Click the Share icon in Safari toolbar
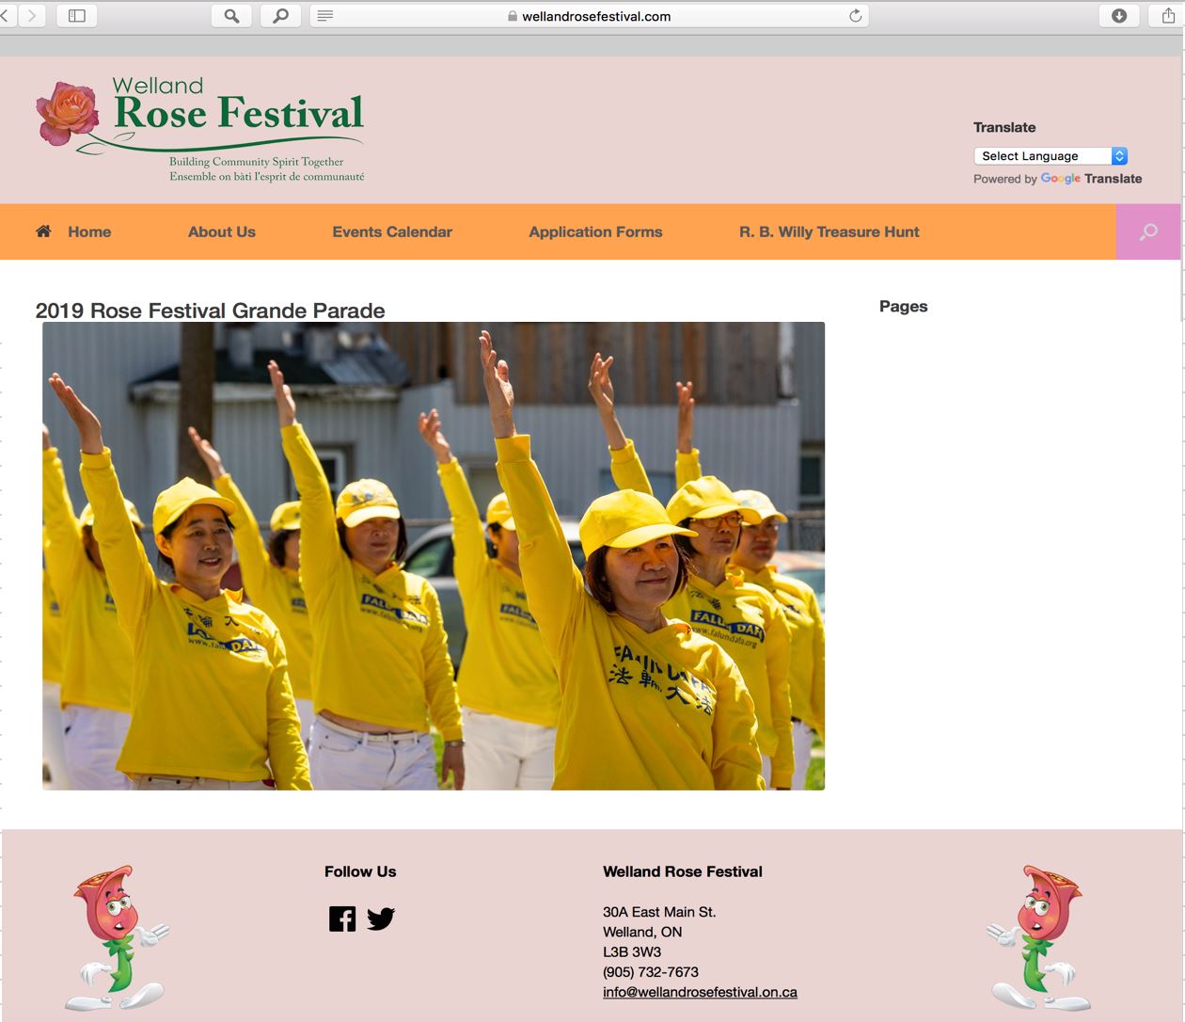Image resolution: width=1185 pixels, height=1022 pixels. [x=1168, y=16]
